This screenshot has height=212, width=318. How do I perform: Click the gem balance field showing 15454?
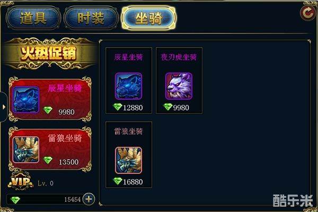click(45, 199)
